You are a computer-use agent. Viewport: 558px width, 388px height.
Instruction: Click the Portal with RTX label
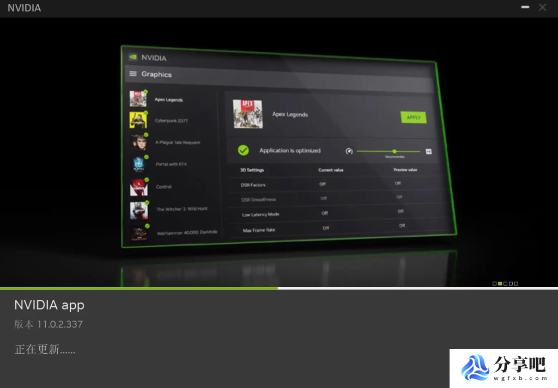coord(171,164)
